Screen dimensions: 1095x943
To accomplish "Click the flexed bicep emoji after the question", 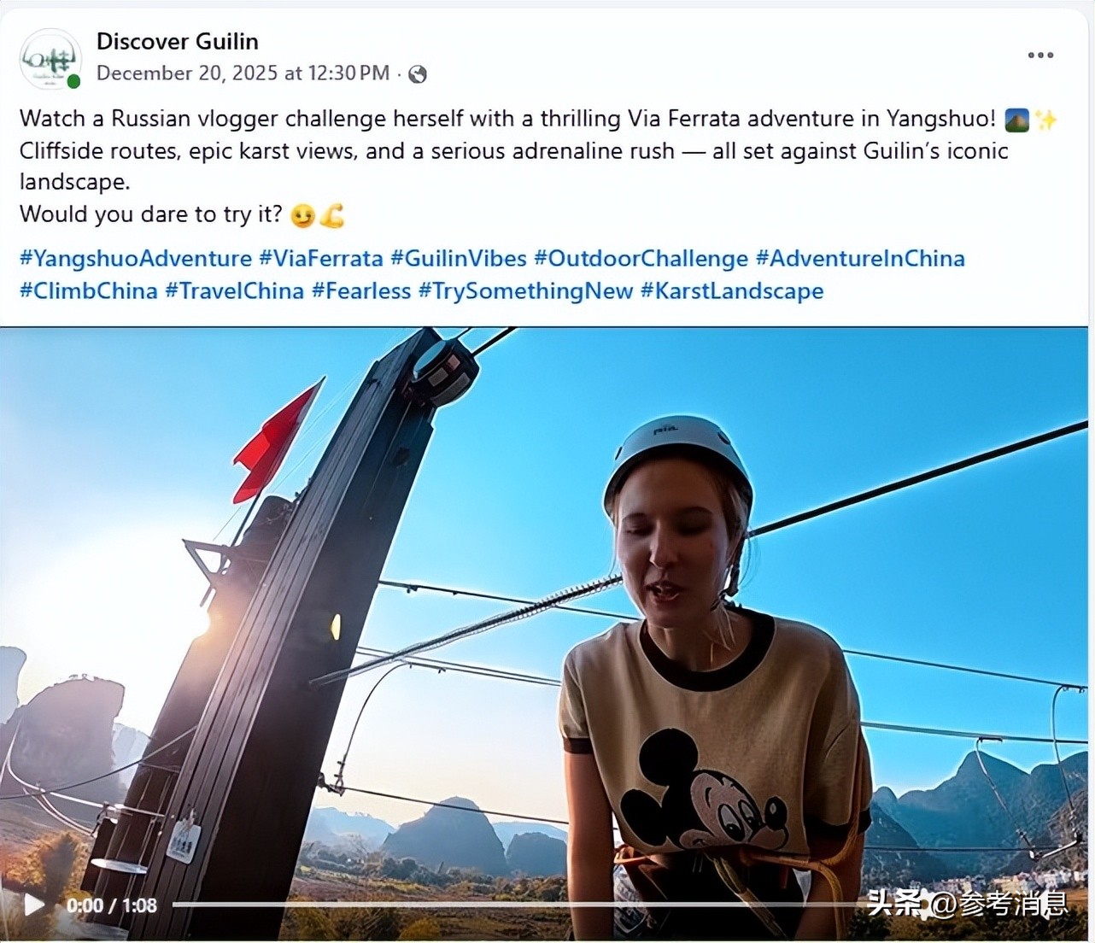I will pos(332,215).
